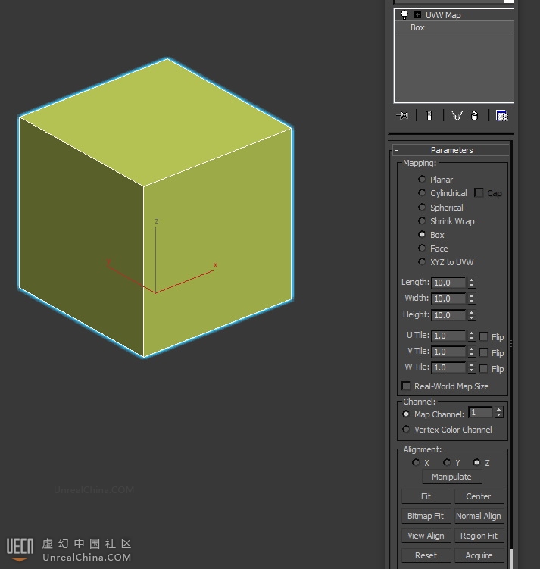The width and height of the screenshot is (540, 569).
Task: Click the V Tile value field
Action: tap(448, 352)
